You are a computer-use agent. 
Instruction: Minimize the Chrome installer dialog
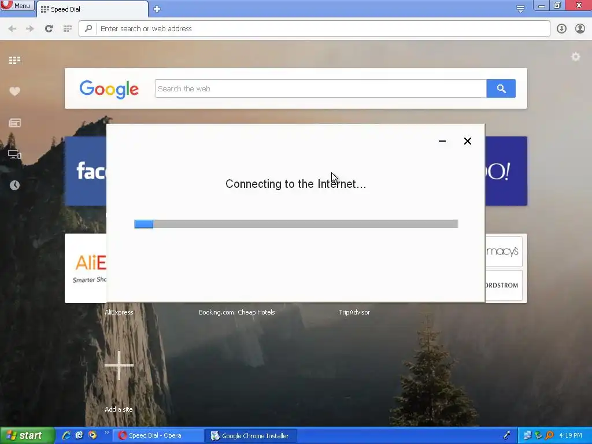coord(442,141)
